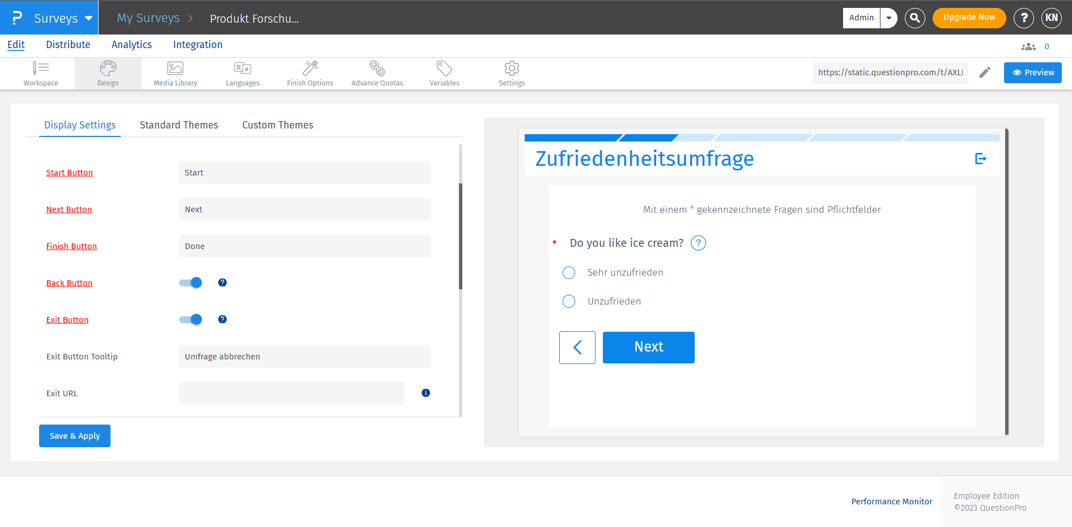Open the Media Library
This screenshot has width=1072, height=527.
(175, 73)
